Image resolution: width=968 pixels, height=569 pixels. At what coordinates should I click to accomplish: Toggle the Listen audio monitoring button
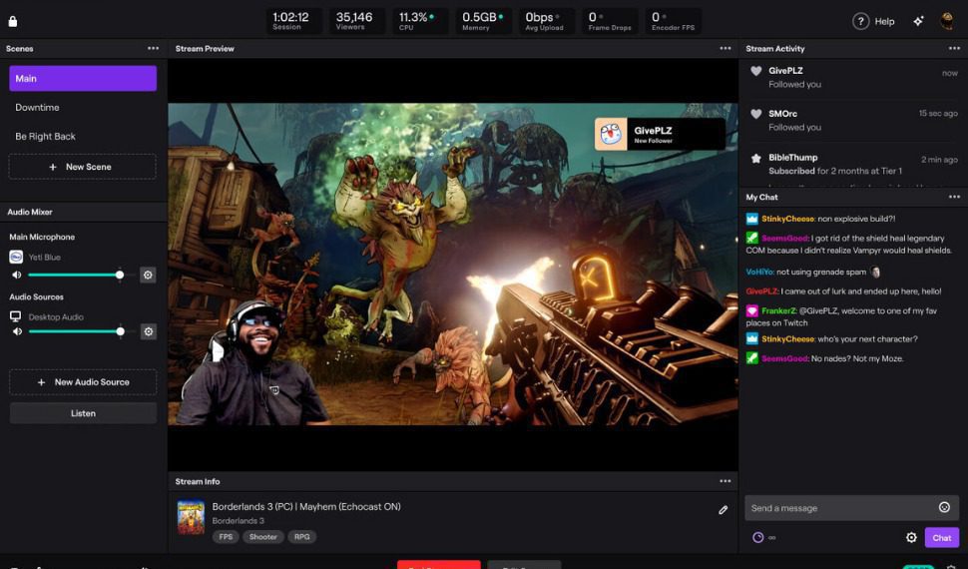point(83,413)
